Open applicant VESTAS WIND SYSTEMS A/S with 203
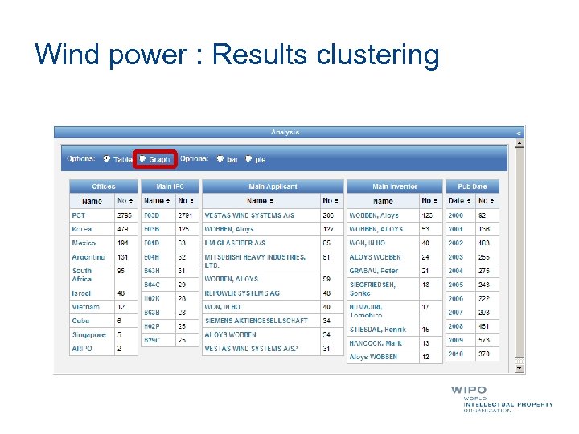This screenshot has height=434, width=579. (249, 215)
